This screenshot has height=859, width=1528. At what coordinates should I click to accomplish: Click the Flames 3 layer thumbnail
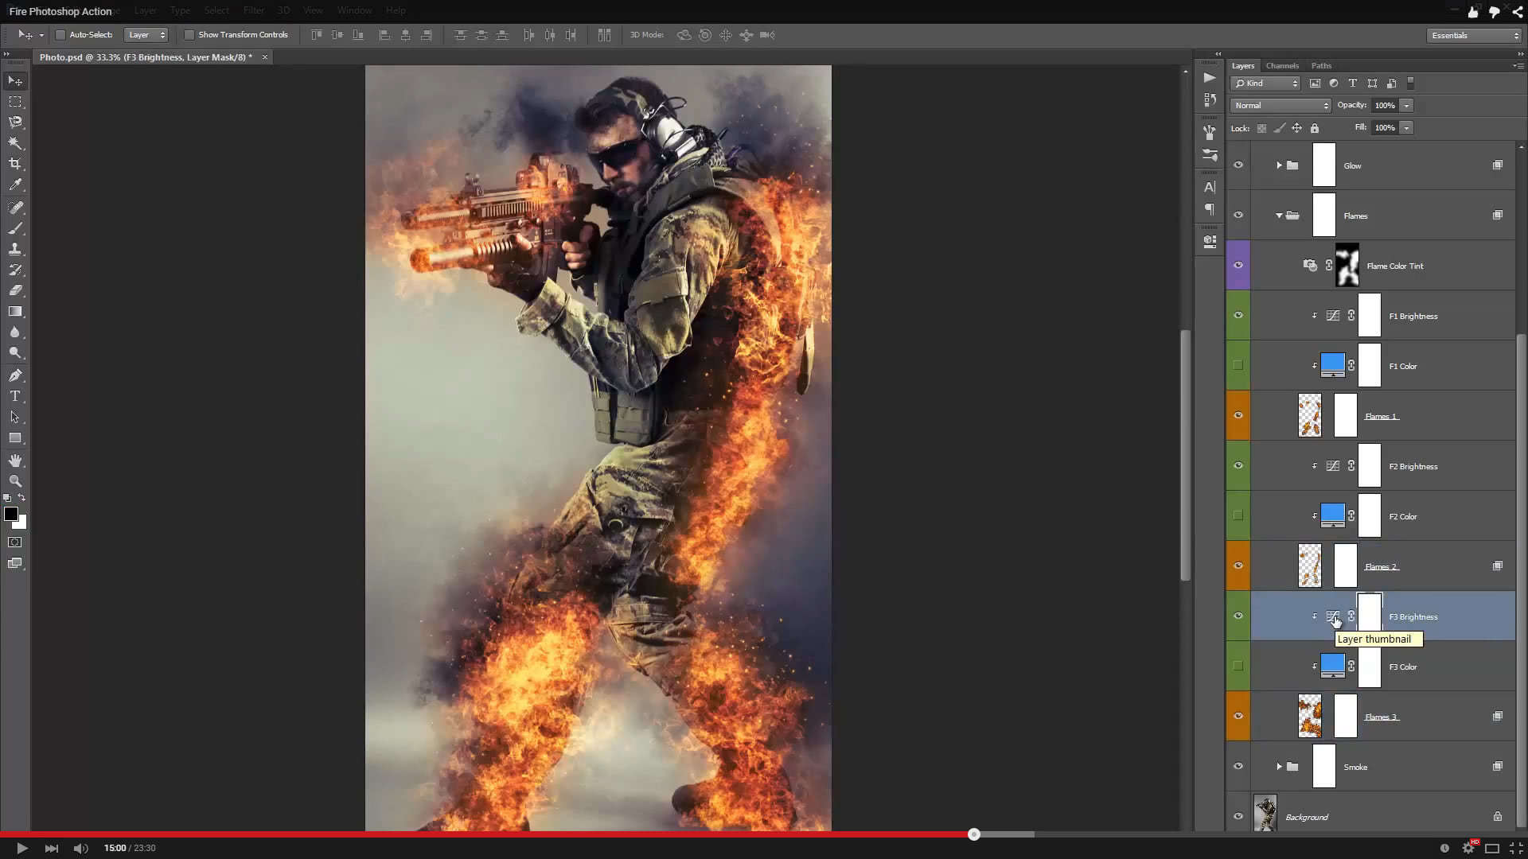point(1310,717)
